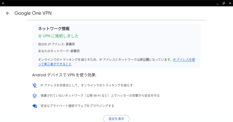The width and height of the screenshot is (233, 122).
Task: Click the 自分の IP アドレス: 非表示 line
Action: pos(56,44)
